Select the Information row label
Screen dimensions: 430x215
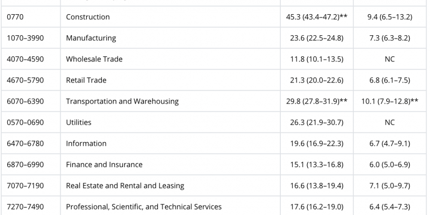(x=86, y=144)
